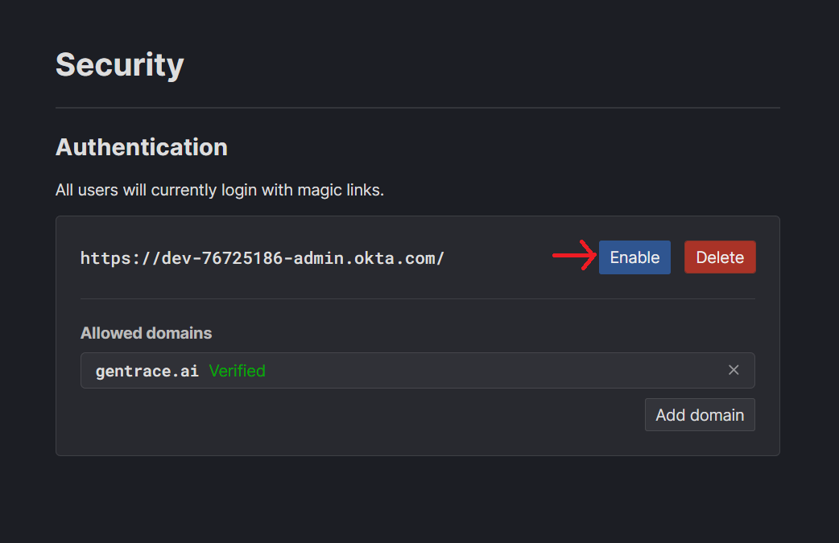
Task: Click the red arrow pointing at Enable
Action: point(572,256)
